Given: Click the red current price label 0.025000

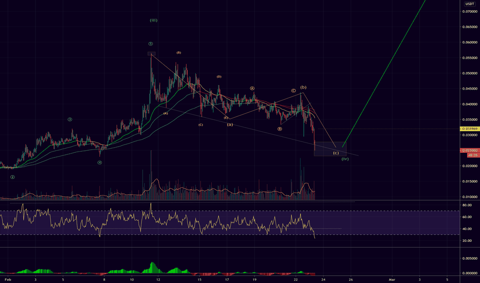Looking at the screenshot, I should (x=470, y=151).
